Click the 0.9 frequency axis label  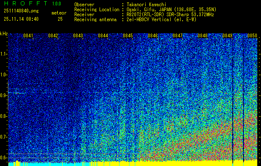(x=4, y=95)
